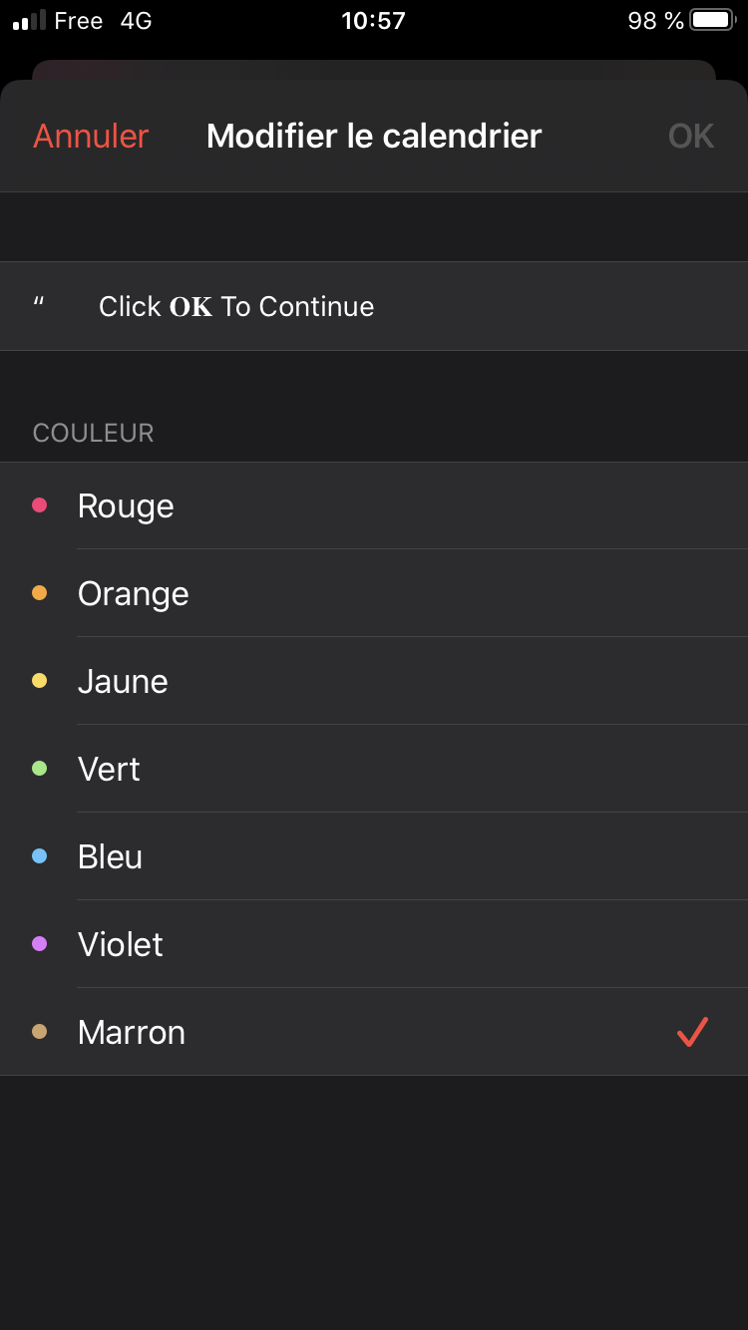
Task: Tap the green color dot
Action: point(40,769)
